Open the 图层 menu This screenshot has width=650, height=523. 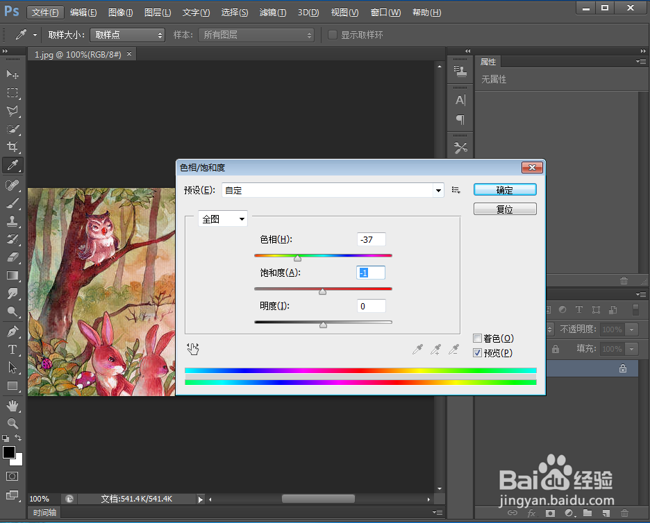click(x=158, y=12)
